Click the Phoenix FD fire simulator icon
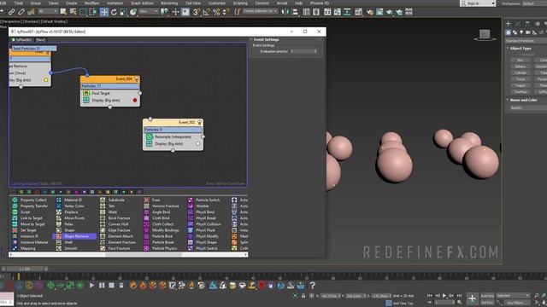This screenshot has height=307, width=547. tap(133, 286)
